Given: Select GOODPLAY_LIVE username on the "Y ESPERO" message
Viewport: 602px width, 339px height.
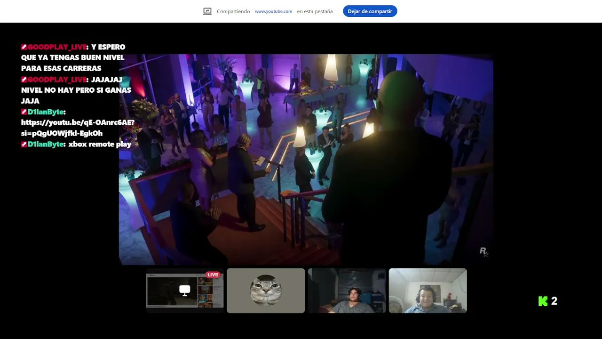Looking at the screenshot, I should (x=57, y=47).
